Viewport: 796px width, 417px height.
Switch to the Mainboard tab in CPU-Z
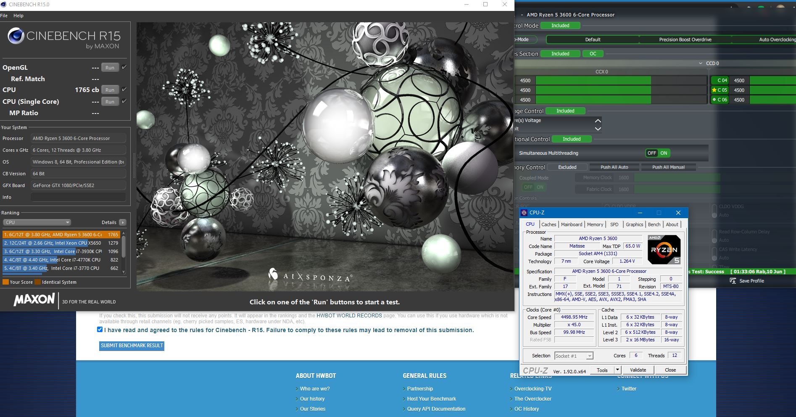click(x=572, y=224)
